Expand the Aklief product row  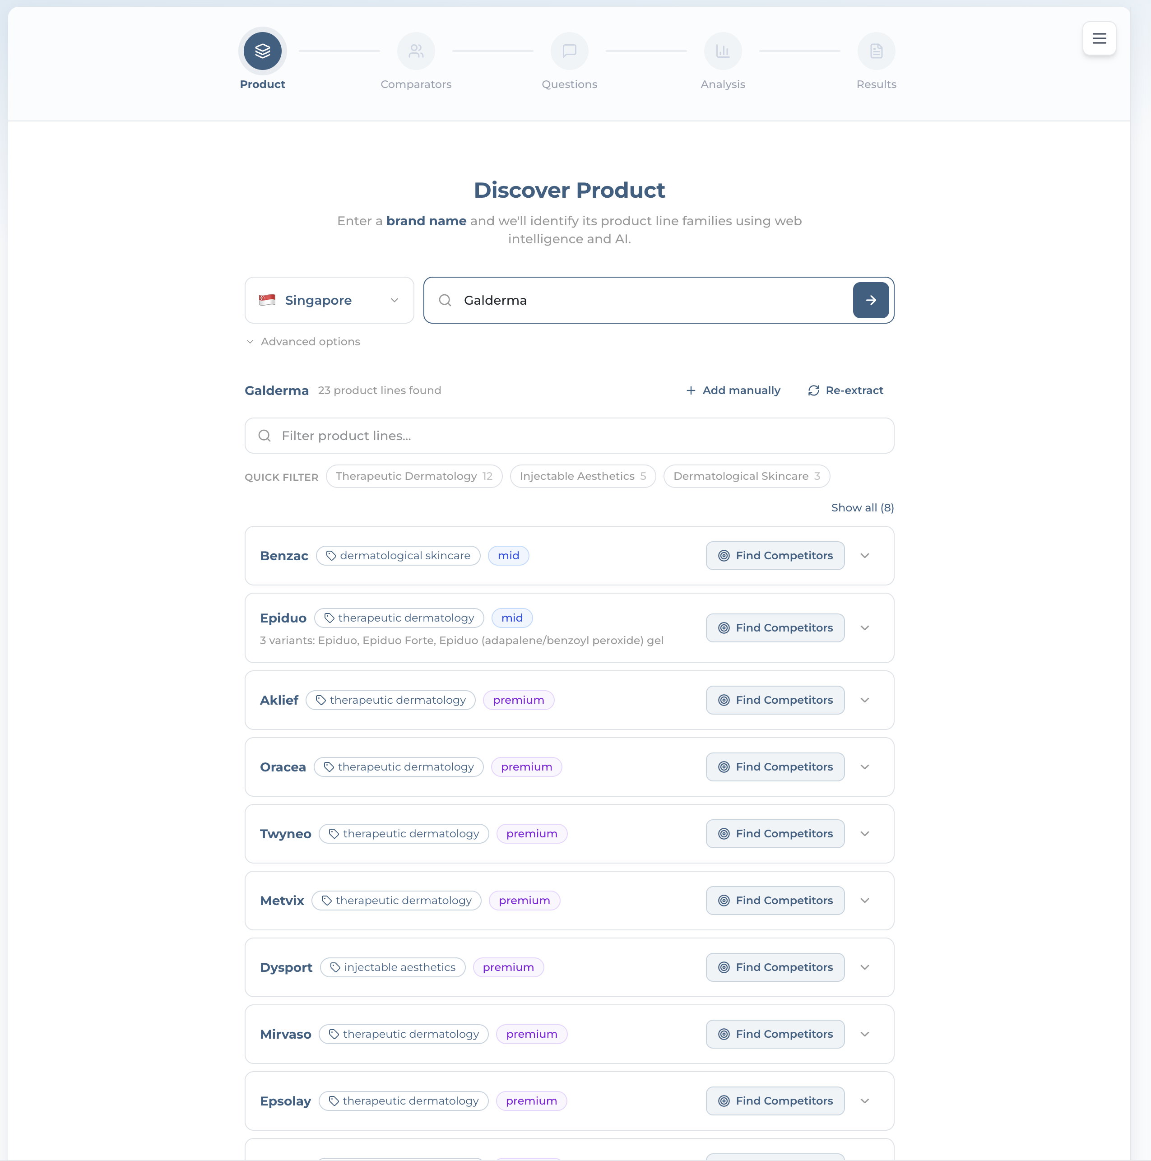click(864, 700)
